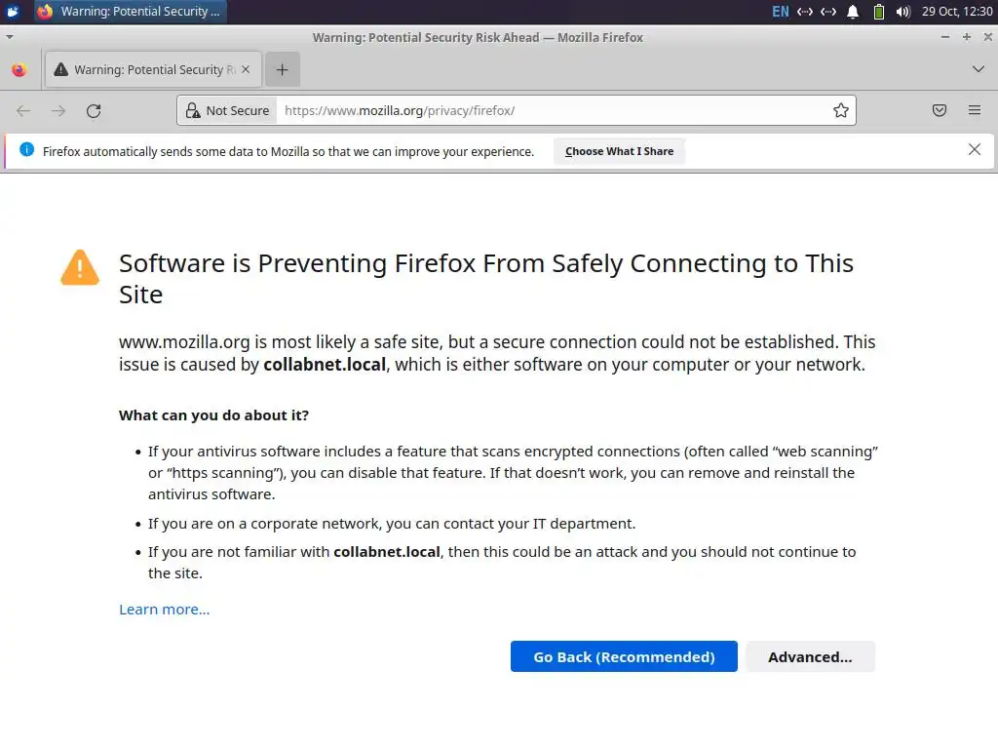This screenshot has width=998, height=749.
Task: Expand the list all tabs dropdown
Action: click(979, 69)
